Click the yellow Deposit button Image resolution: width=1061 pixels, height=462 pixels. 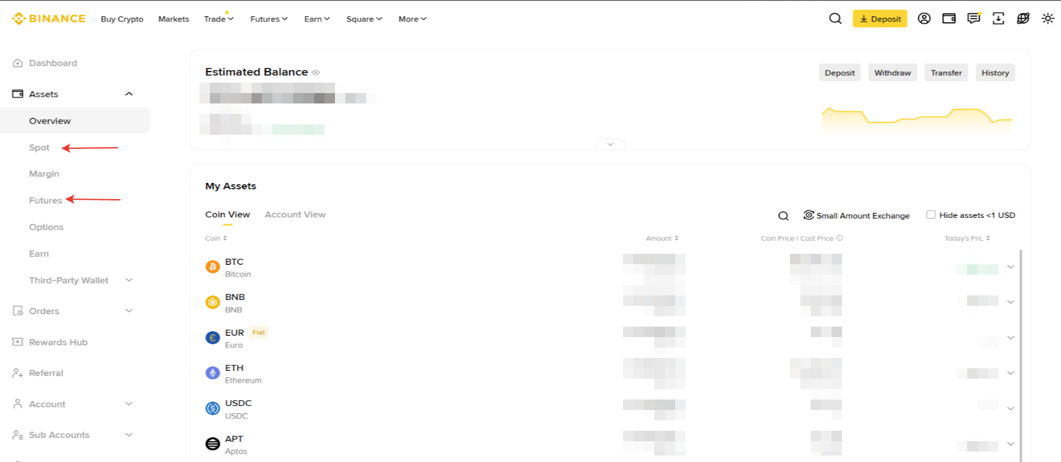pyautogui.click(x=879, y=19)
